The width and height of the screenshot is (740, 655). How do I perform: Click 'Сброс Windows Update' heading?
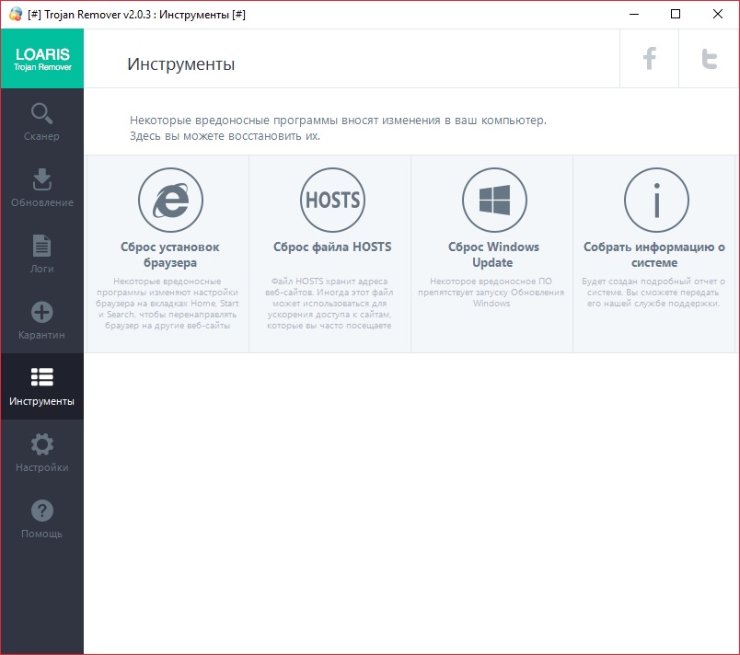pyautogui.click(x=493, y=255)
